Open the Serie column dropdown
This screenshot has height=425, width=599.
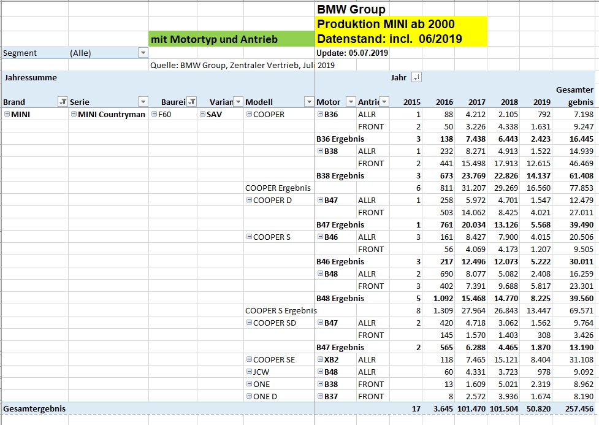coord(142,102)
